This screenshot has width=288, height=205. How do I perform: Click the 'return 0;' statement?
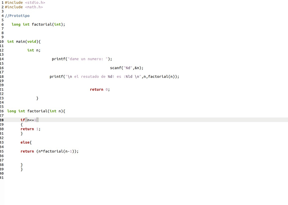[x=100, y=90]
